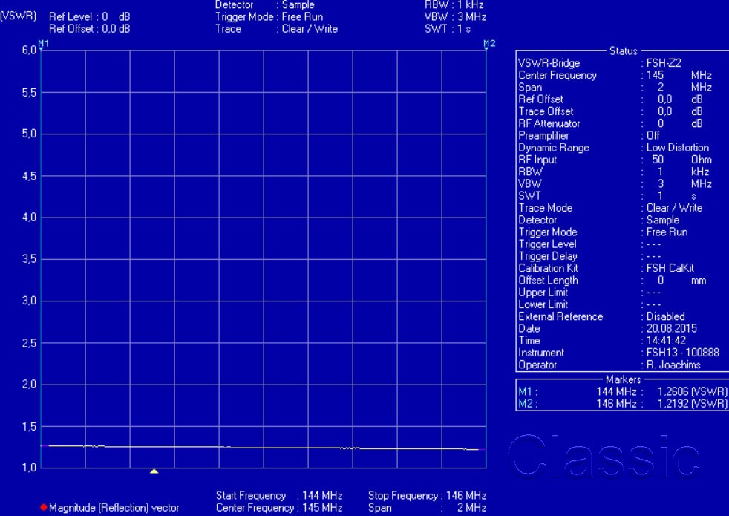This screenshot has height=516, width=729.
Task: Click the 1,0 value on the VSWR axis
Action: pyautogui.click(x=29, y=468)
